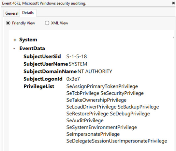Click SeDelegateSessionUserImpersonatePrivilege entry
The width and height of the screenshot is (176, 151).
coord(117,141)
